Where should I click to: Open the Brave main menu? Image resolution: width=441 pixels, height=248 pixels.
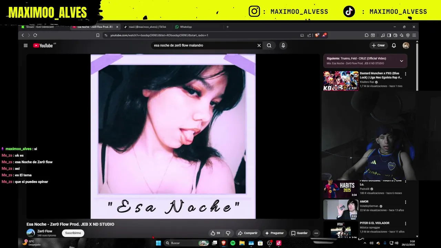click(x=414, y=35)
